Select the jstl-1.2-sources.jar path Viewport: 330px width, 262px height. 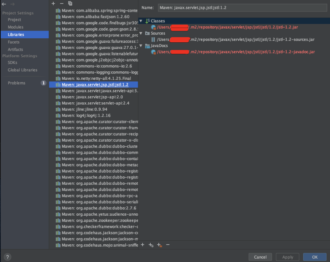tap(236, 39)
